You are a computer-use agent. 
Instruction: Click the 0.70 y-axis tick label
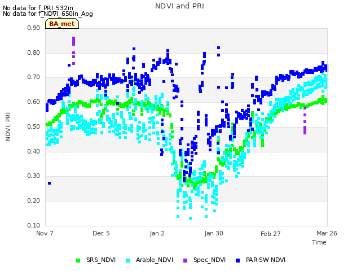(34, 77)
